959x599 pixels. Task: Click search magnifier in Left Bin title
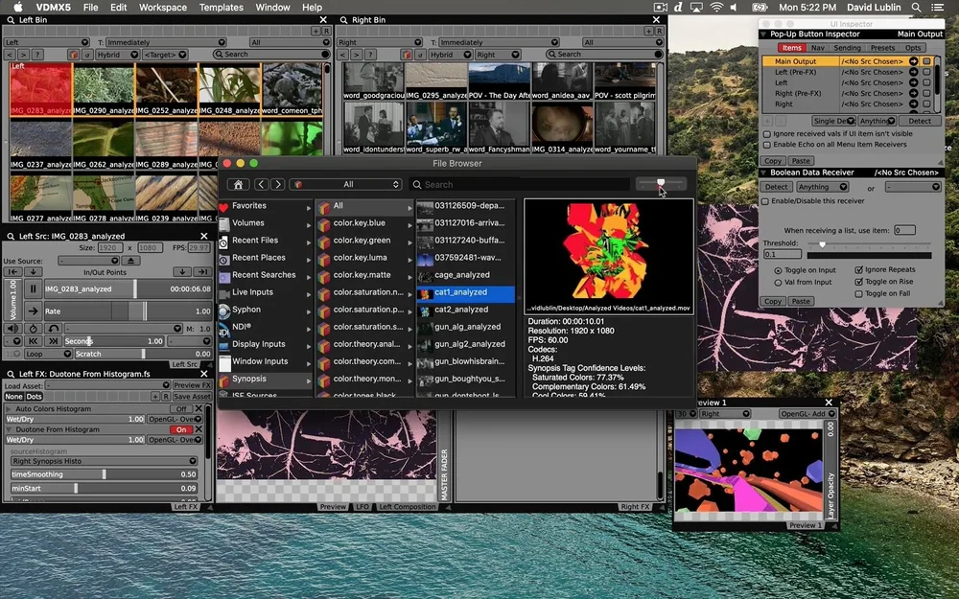pos(11,20)
